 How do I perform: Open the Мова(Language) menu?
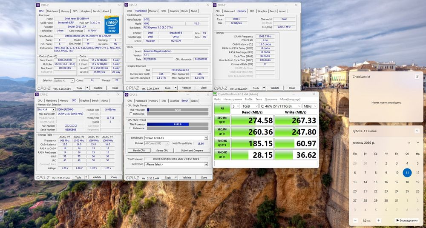[290, 100]
